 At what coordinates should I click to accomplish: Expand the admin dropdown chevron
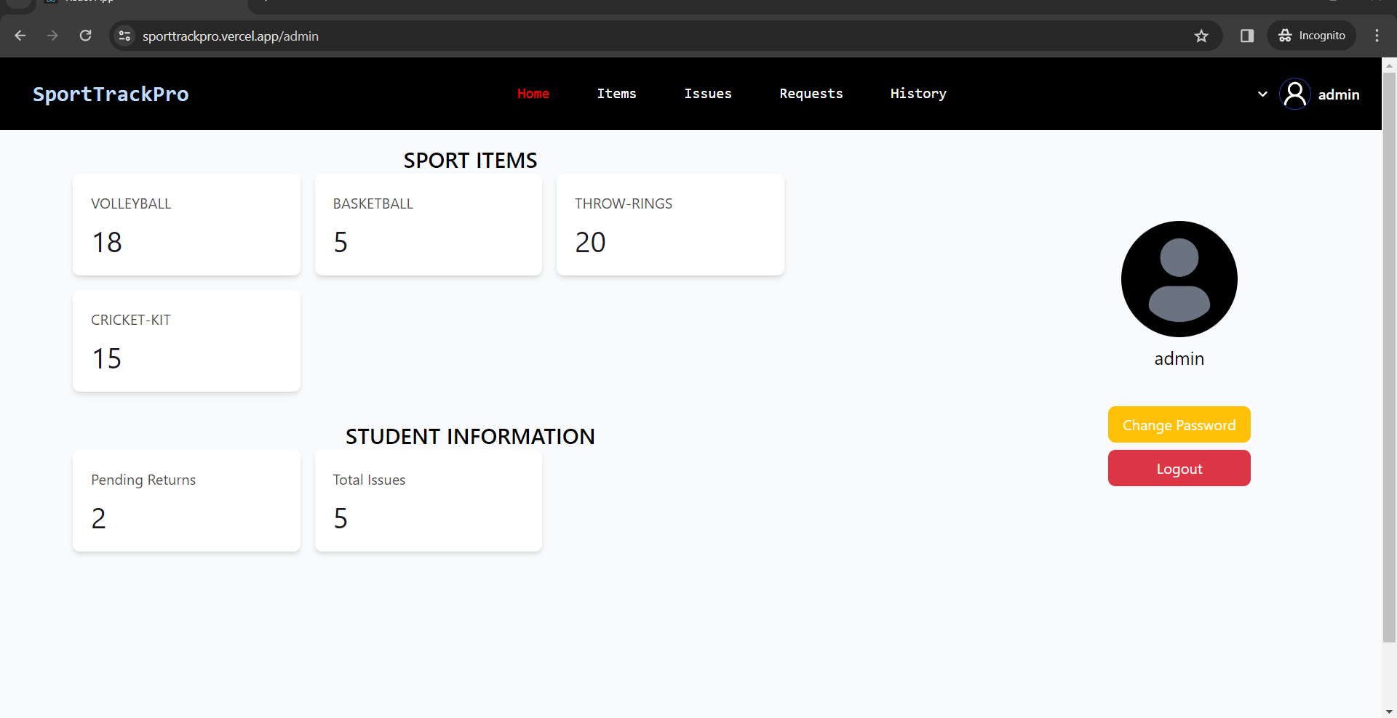(1262, 94)
